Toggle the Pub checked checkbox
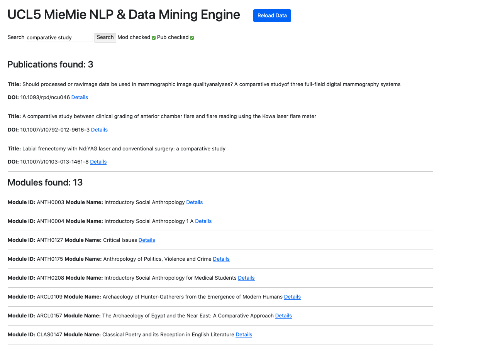 pos(192,38)
